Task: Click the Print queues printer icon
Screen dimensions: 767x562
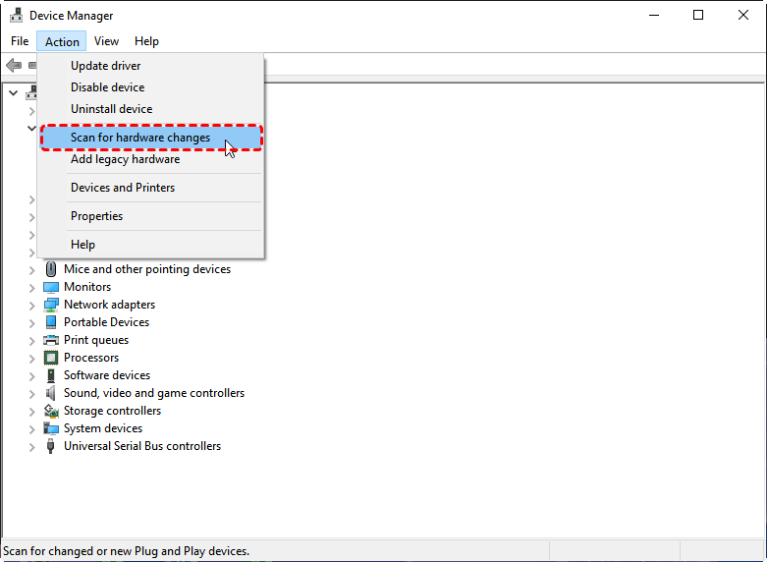Action: click(x=51, y=340)
